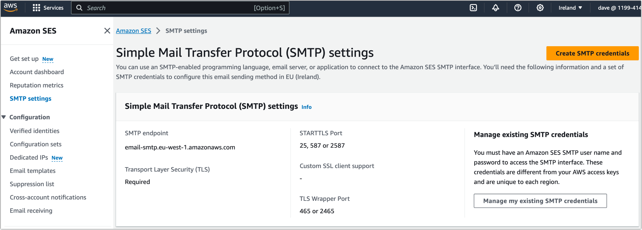Open the settings gear icon
The width and height of the screenshot is (642, 230).
click(540, 8)
